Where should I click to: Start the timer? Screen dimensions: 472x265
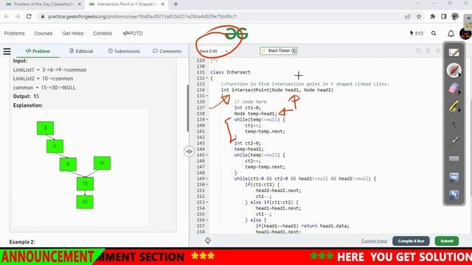[279, 51]
